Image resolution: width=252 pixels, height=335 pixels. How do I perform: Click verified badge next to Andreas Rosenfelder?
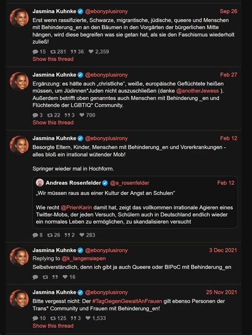pos(105,183)
